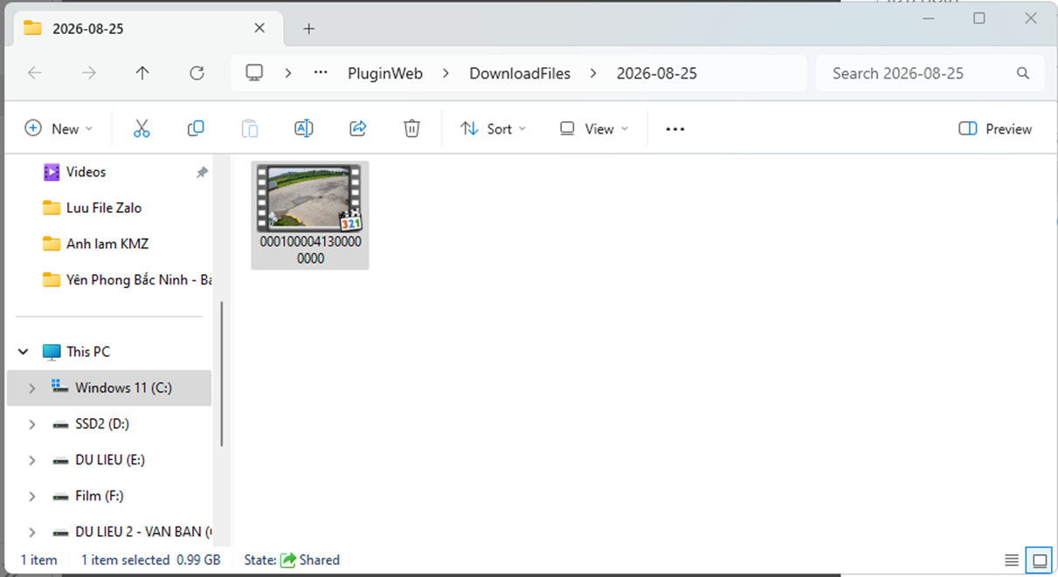Select the video file thumbnail
Viewport: 1058px width, 577px height.
tap(310, 215)
